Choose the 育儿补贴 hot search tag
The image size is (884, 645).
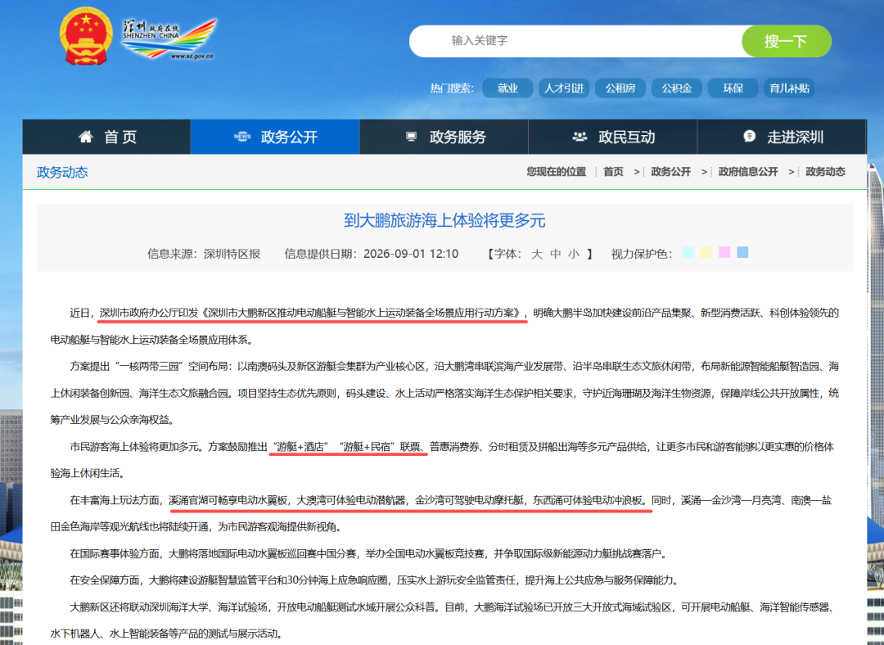click(789, 88)
